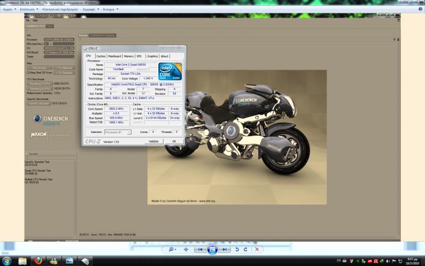Click the network tray icon
425x266 pixels.
[x=400, y=261]
